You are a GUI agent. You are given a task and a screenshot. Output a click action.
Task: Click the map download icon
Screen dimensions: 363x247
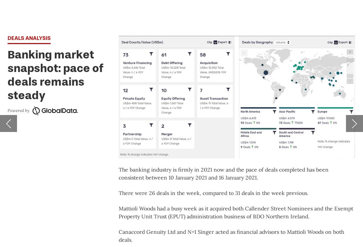244,52
